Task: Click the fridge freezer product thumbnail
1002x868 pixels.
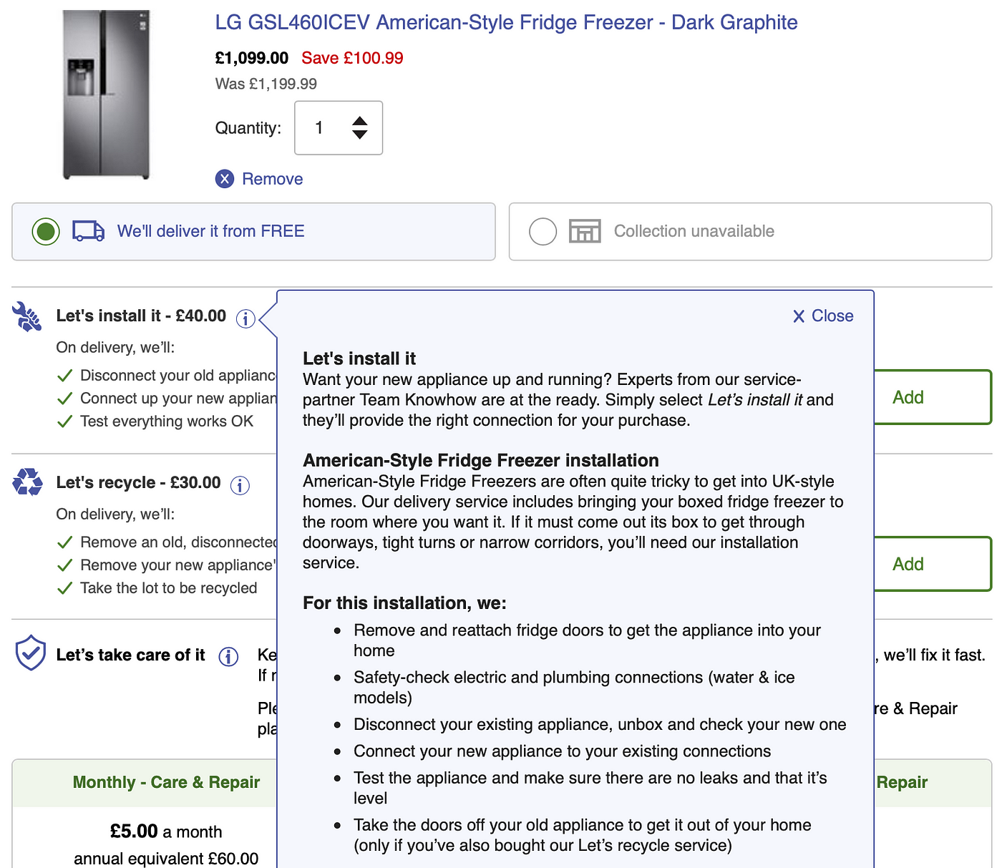Action: (106, 94)
